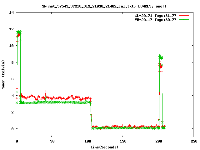Click the y-axis tick label 6
This screenshot has height=150, width=200.
pos(12,79)
